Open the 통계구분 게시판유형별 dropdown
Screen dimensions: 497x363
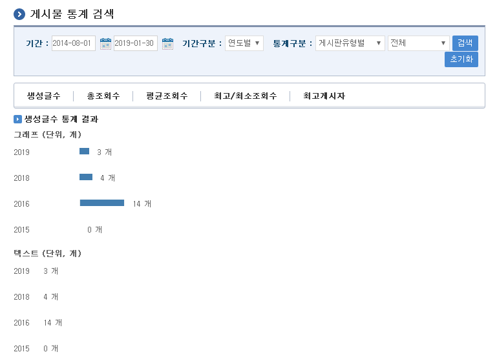pos(350,43)
